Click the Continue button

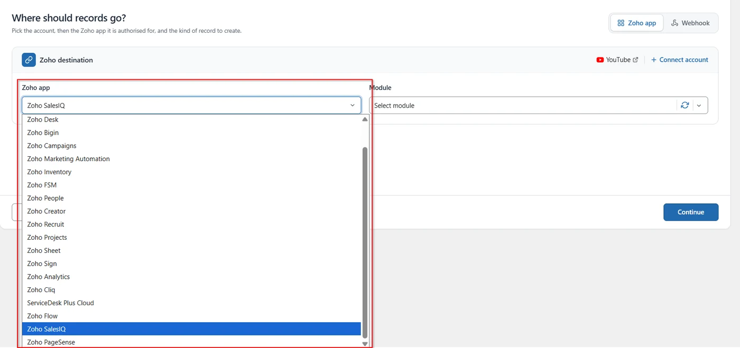click(x=691, y=212)
